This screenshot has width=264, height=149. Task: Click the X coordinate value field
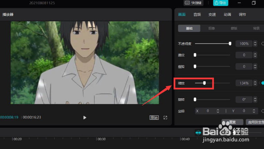[x=208, y=111]
